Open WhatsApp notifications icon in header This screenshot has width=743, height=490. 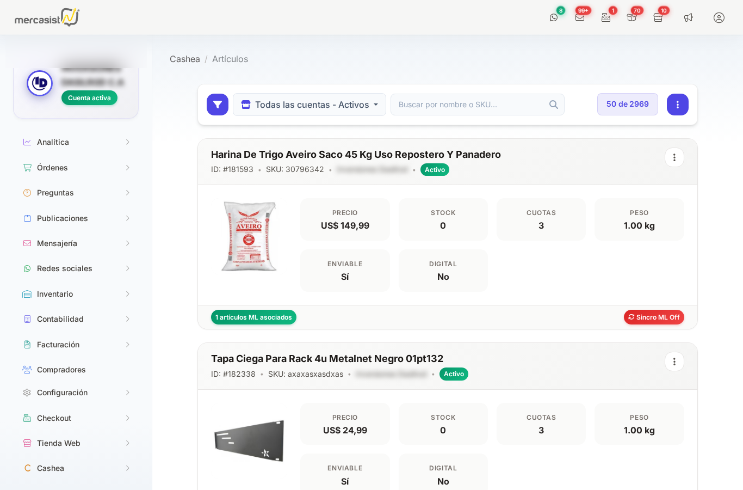click(554, 17)
